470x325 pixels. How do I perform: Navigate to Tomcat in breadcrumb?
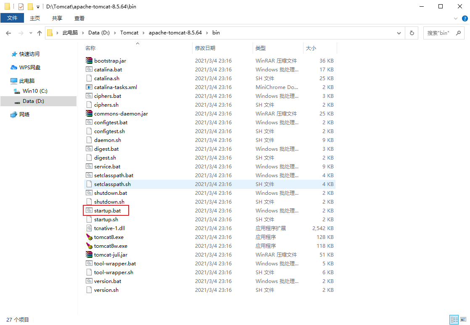[129, 33]
